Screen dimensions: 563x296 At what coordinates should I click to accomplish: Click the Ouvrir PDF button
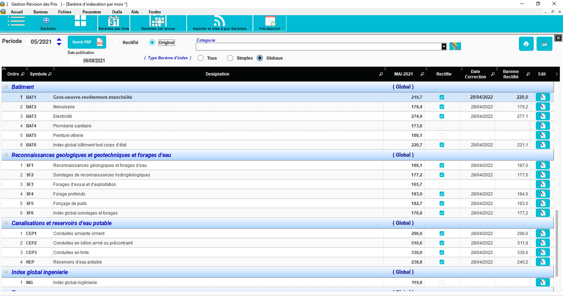coord(86,42)
